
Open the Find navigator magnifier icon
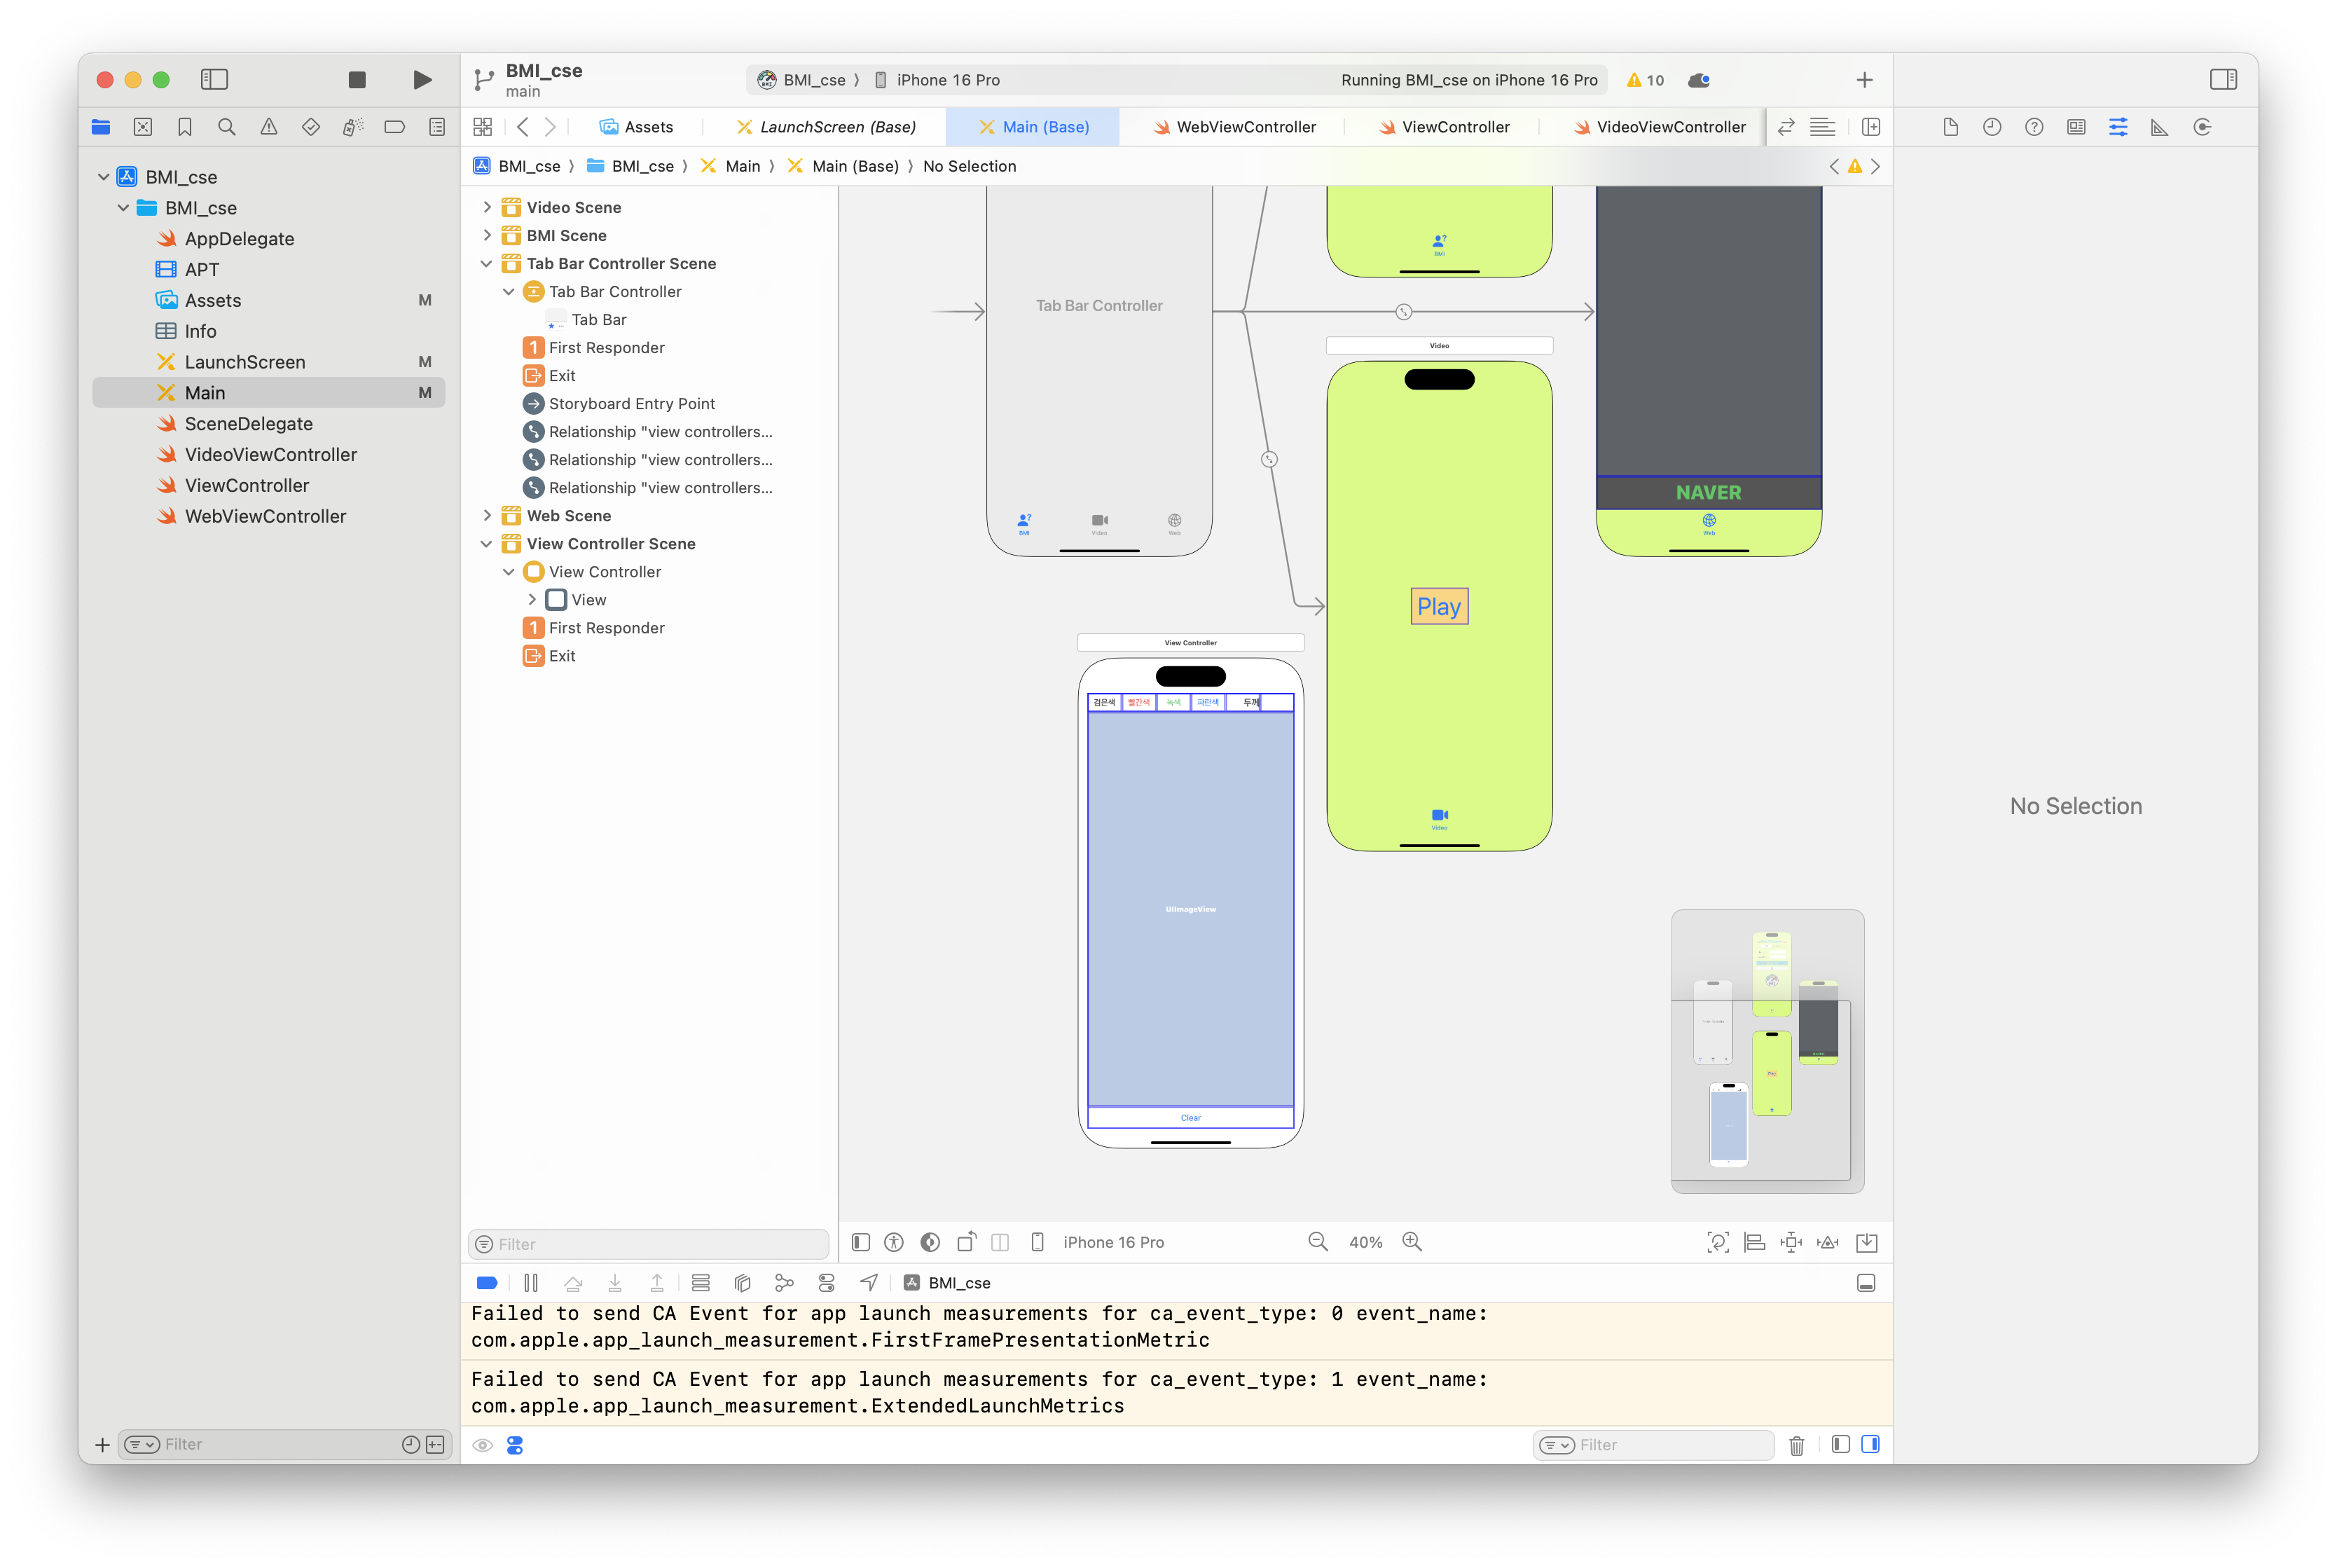pyautogui.click(x=227, y=127)
